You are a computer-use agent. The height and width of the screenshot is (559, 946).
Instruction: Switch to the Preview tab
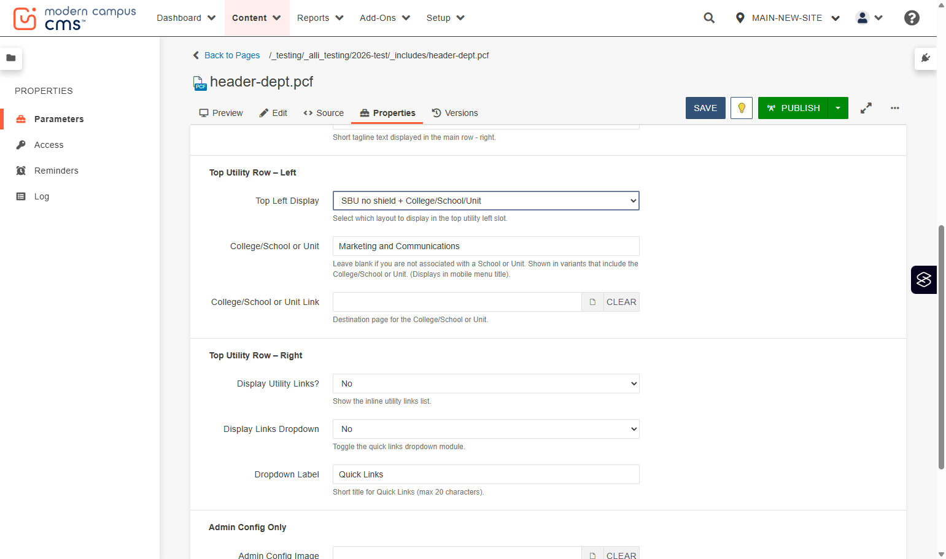pyautogui.click(x=221, y=113)
